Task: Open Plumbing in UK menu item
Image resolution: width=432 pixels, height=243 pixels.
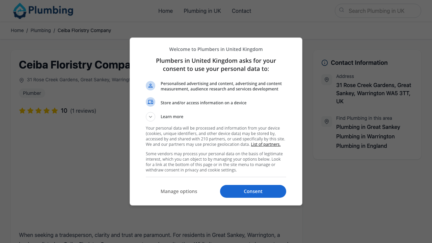Action: pyautogui.click(x=202, y=11)
